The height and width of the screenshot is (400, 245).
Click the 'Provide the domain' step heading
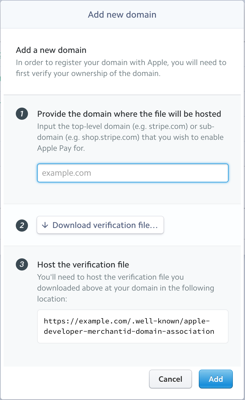coord(129,114)
